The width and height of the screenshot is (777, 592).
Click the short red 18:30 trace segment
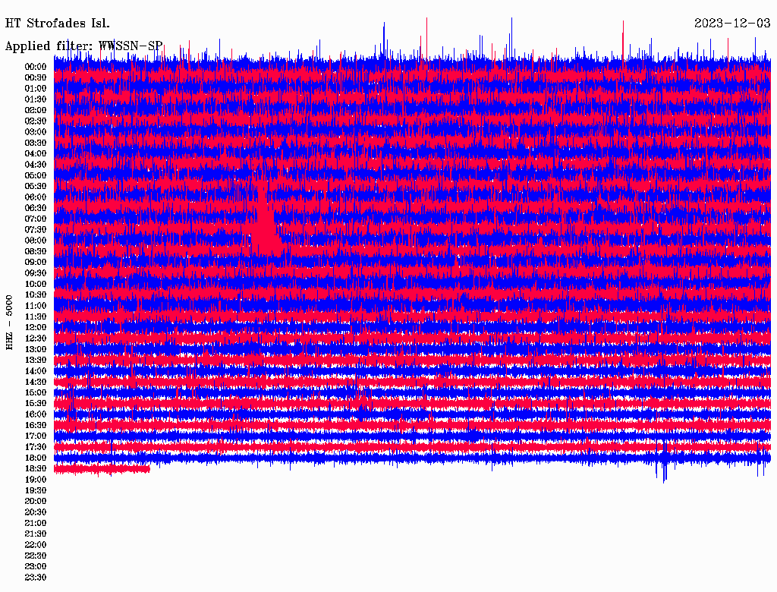102,469
